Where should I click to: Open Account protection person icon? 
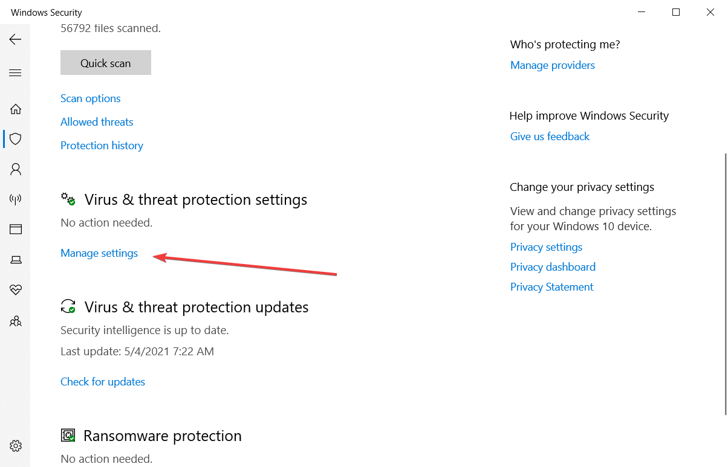[16, 169]
